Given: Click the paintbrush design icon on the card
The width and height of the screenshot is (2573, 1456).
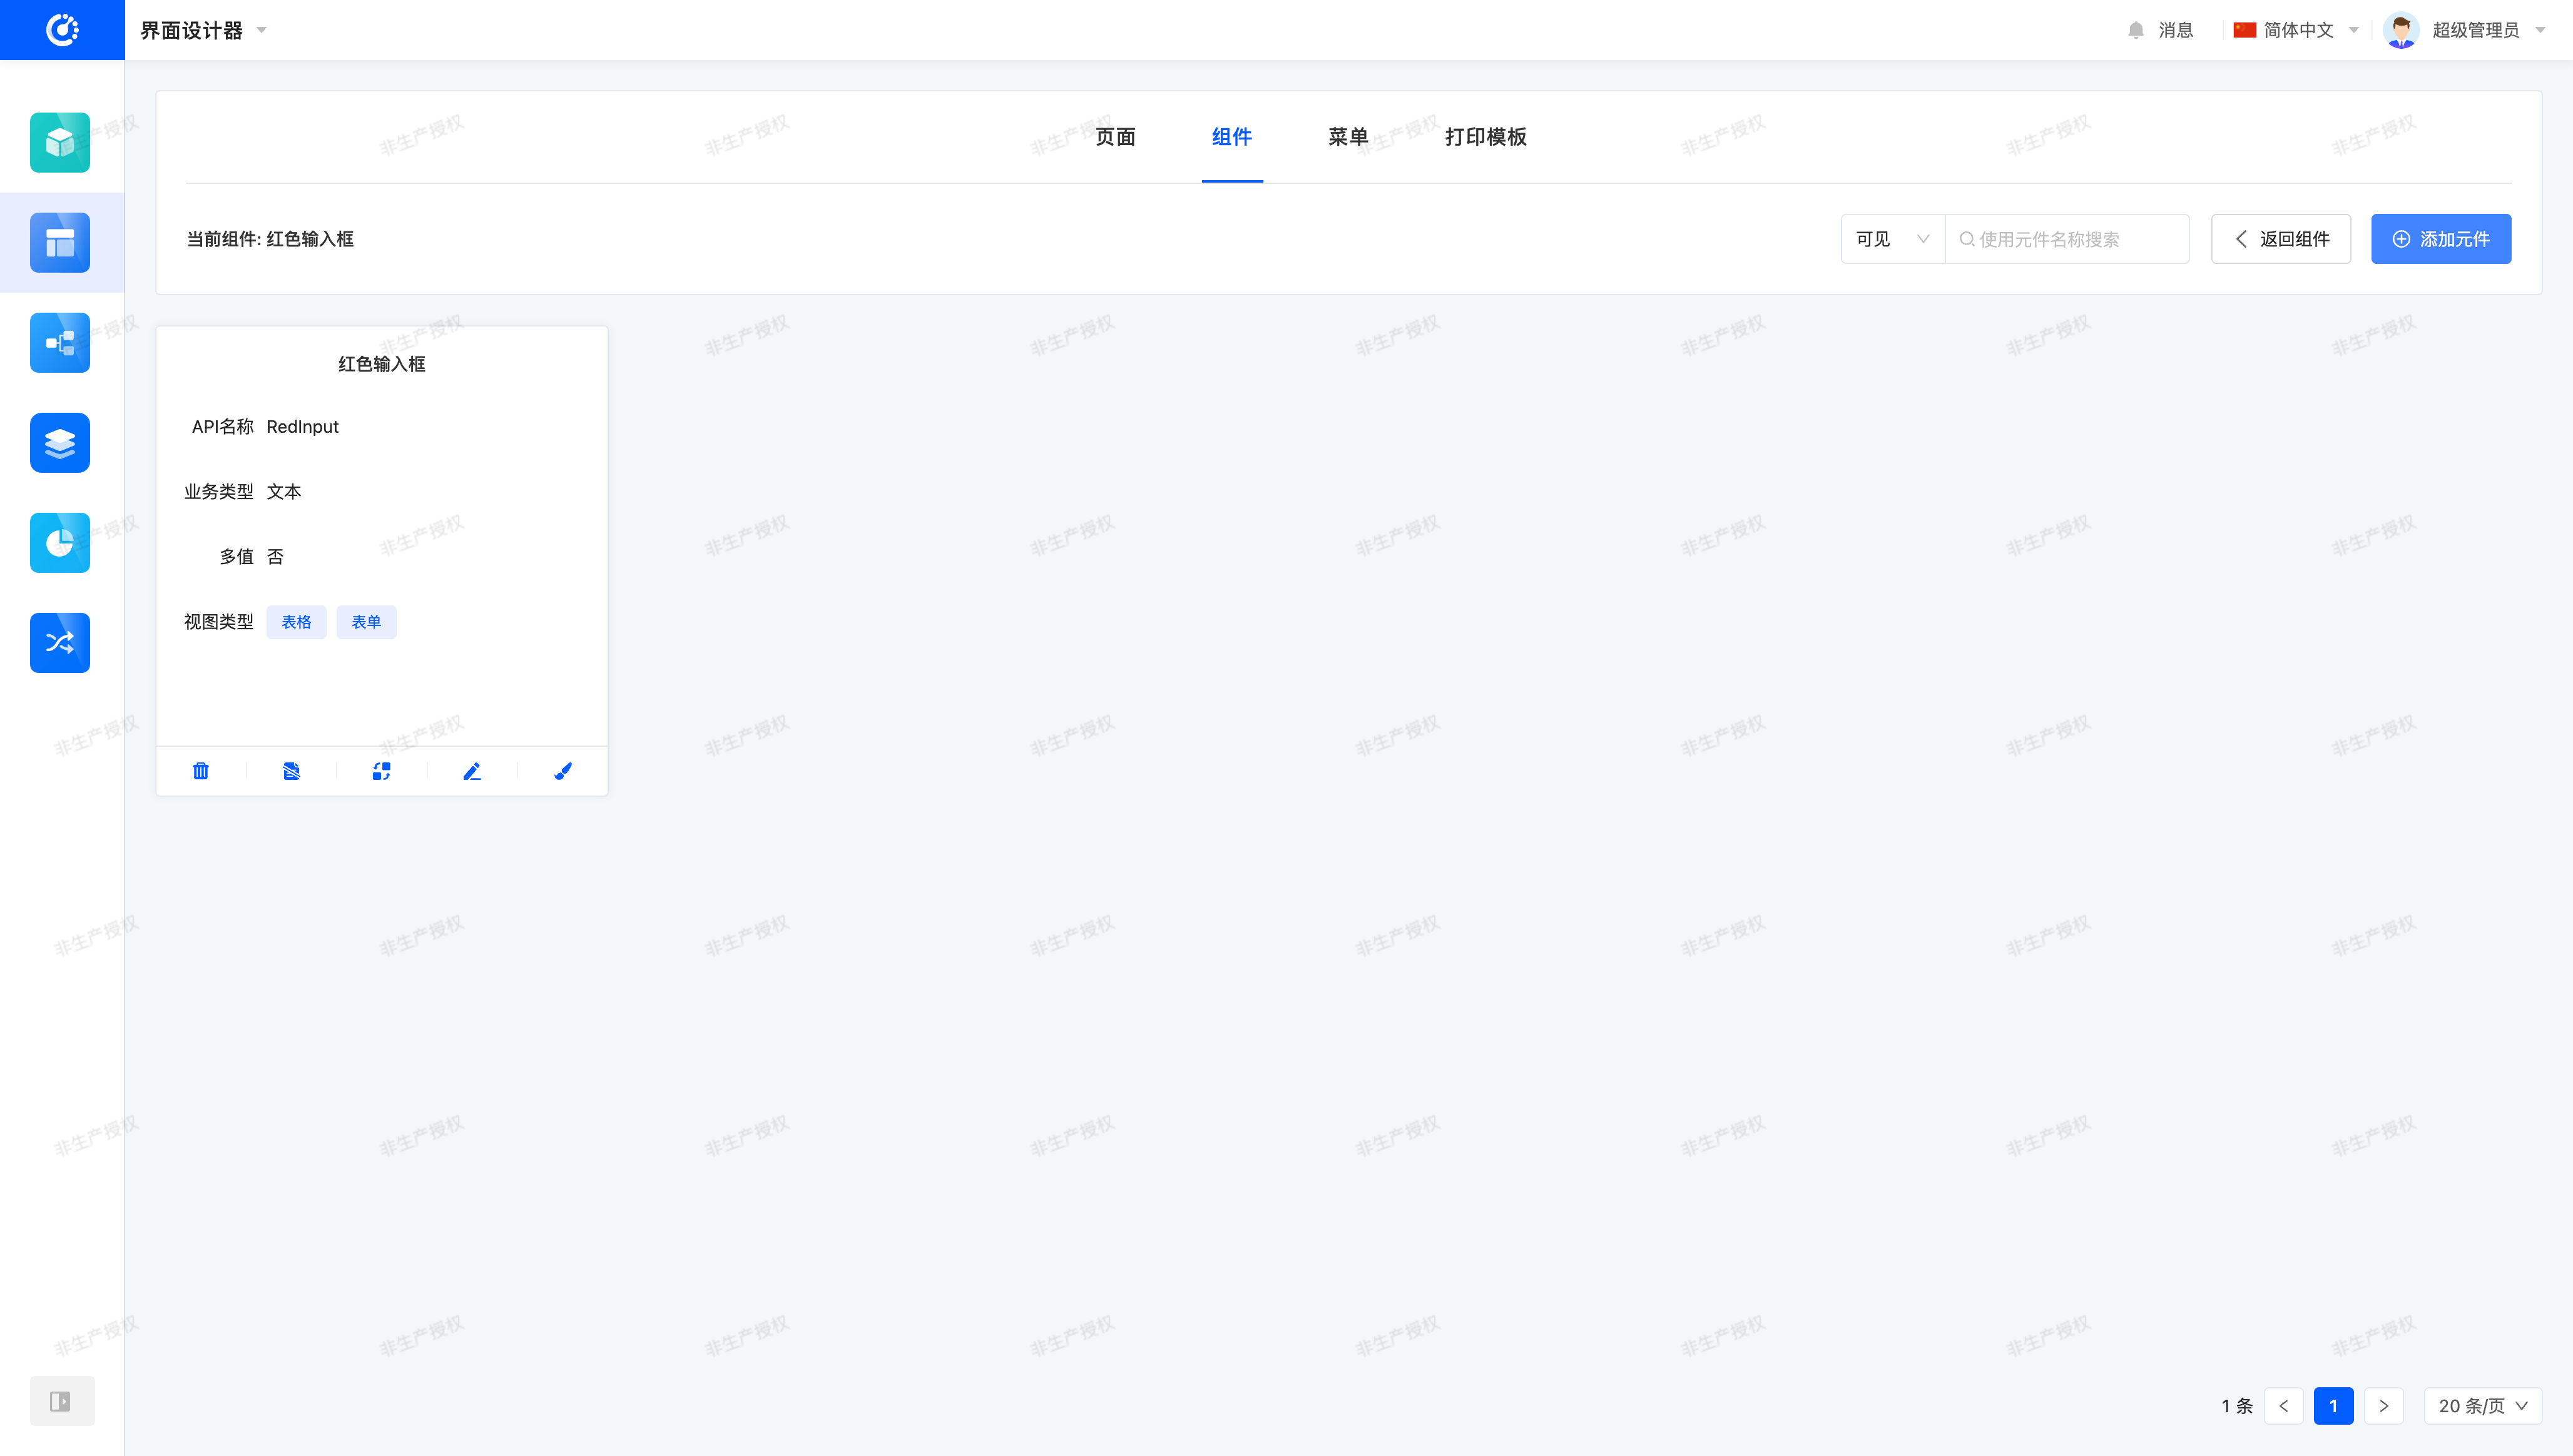Looking at the screenshot, I should [x=563, y=771].
